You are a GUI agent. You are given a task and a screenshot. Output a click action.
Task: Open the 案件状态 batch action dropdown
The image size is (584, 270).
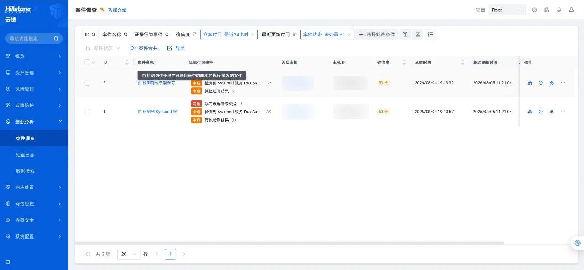click(x=103, y=48)
